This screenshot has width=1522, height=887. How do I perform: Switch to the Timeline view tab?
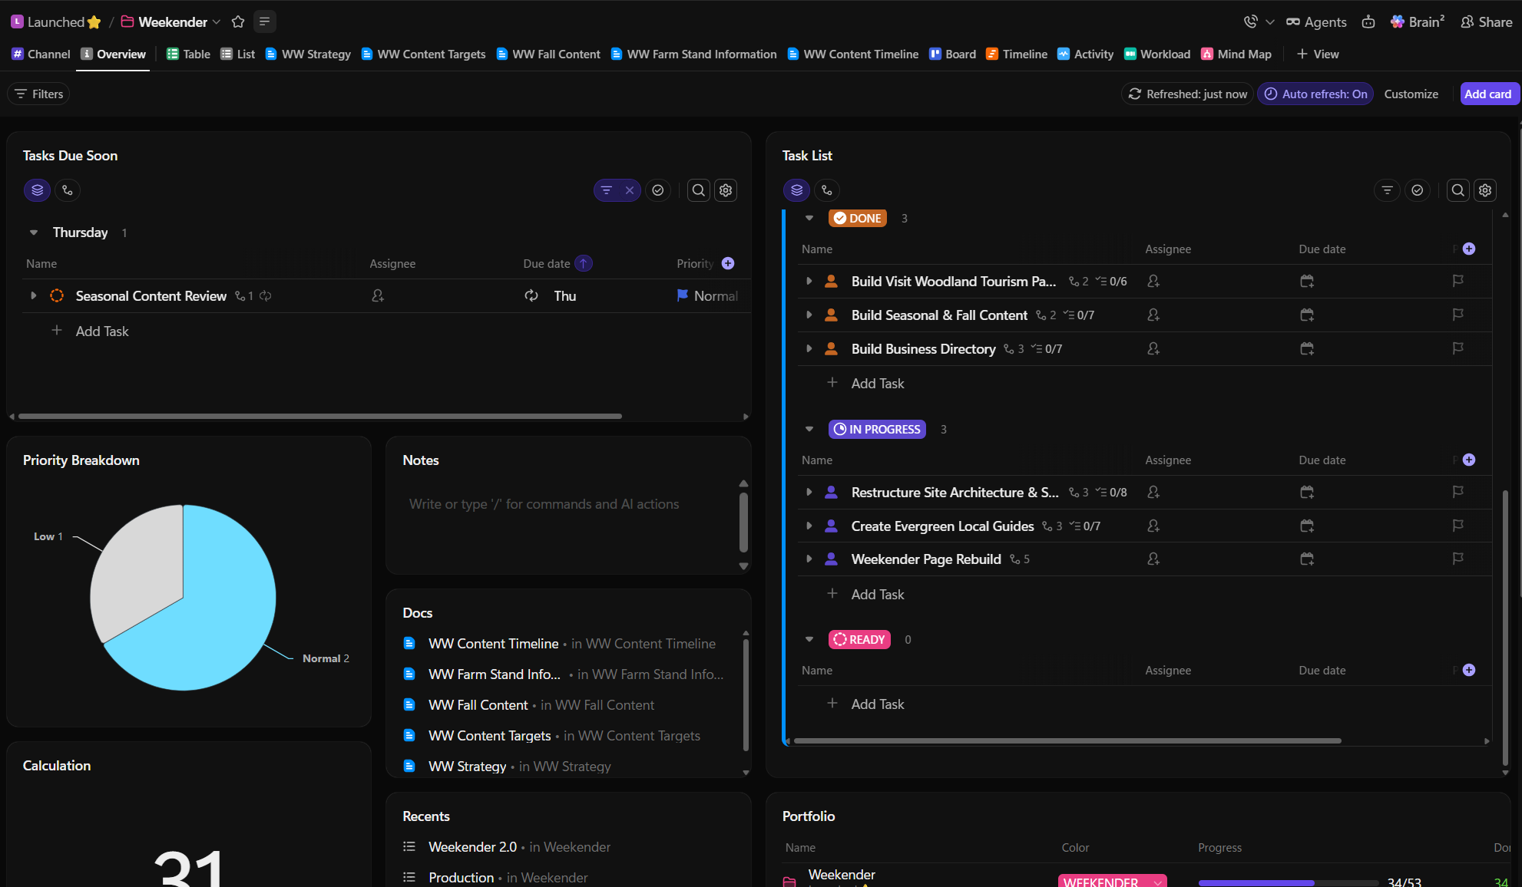1017,54
